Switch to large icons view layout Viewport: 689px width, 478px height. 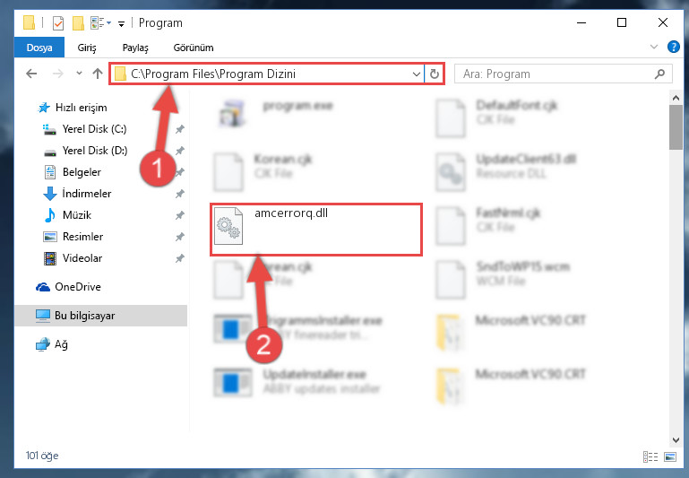(x=670, y=456)
